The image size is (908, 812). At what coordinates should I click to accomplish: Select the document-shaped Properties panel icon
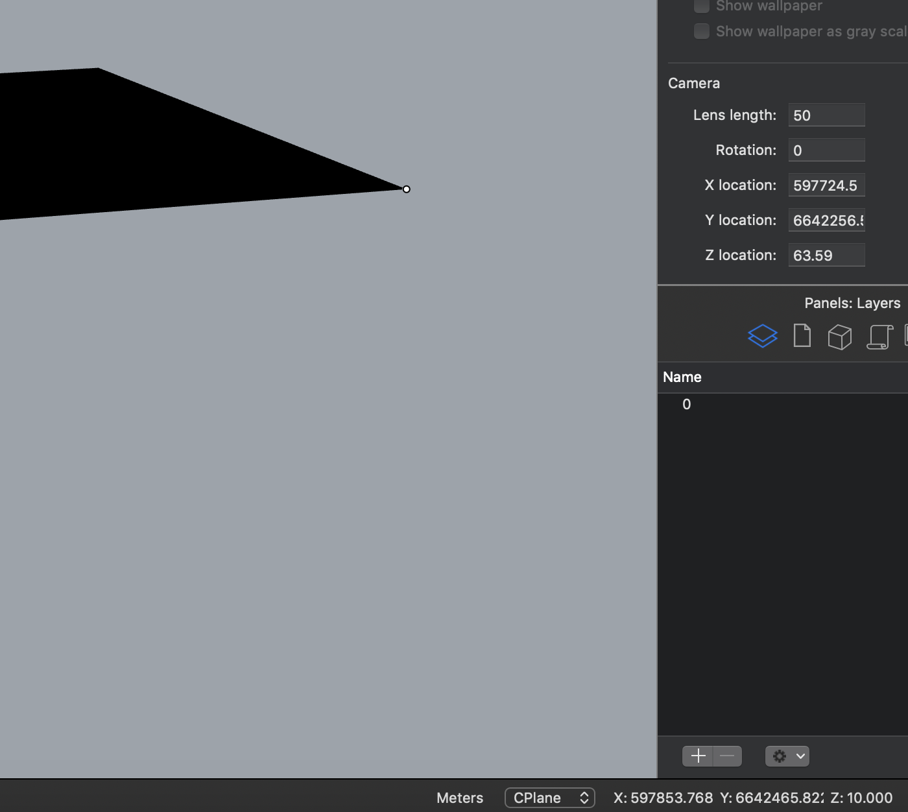(802, 336)
